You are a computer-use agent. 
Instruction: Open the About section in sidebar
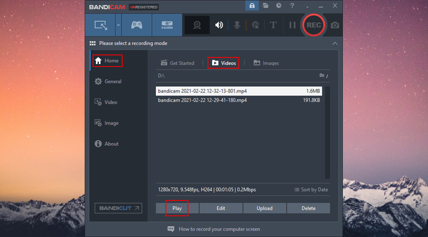pos(107,144)
